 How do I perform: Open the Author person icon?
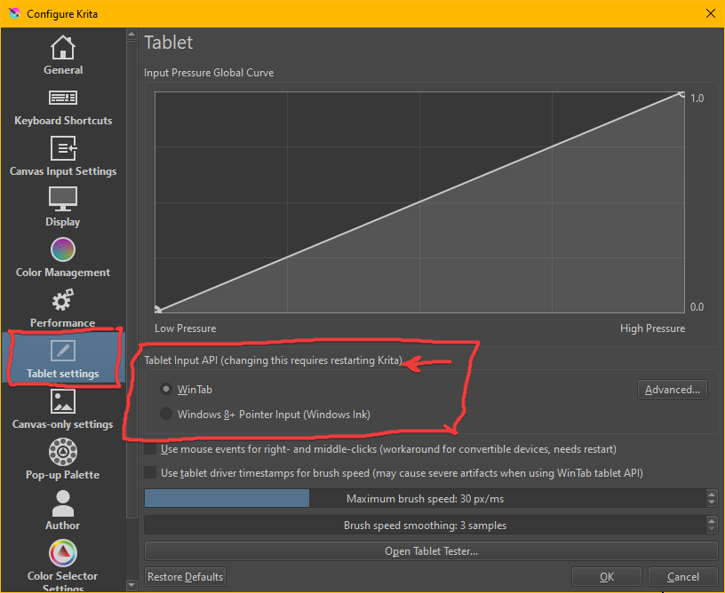[x=63, y=503]
